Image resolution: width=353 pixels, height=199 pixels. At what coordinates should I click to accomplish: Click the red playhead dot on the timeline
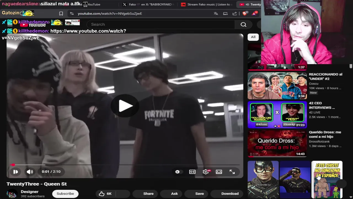click(13, 165)
